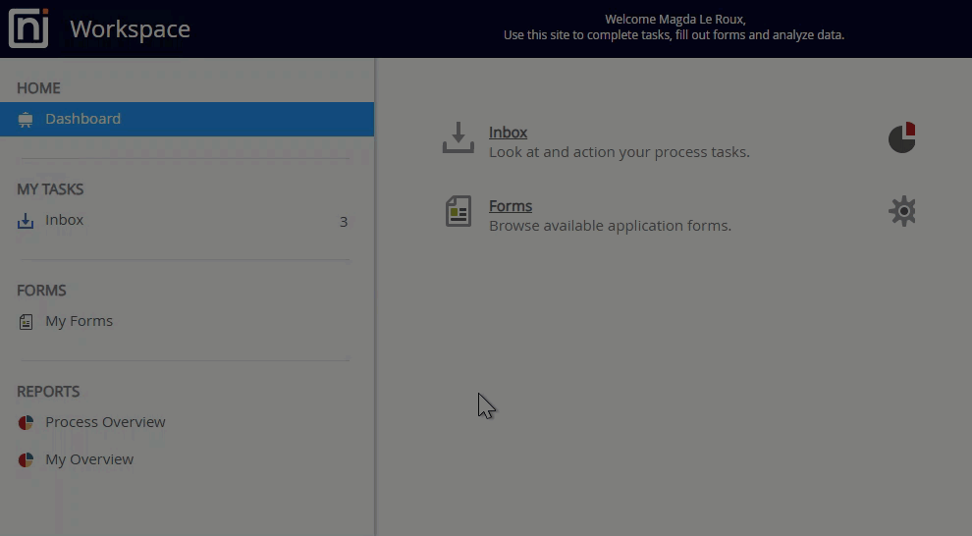Click the Inbox task count 3

tap(344, 222)
